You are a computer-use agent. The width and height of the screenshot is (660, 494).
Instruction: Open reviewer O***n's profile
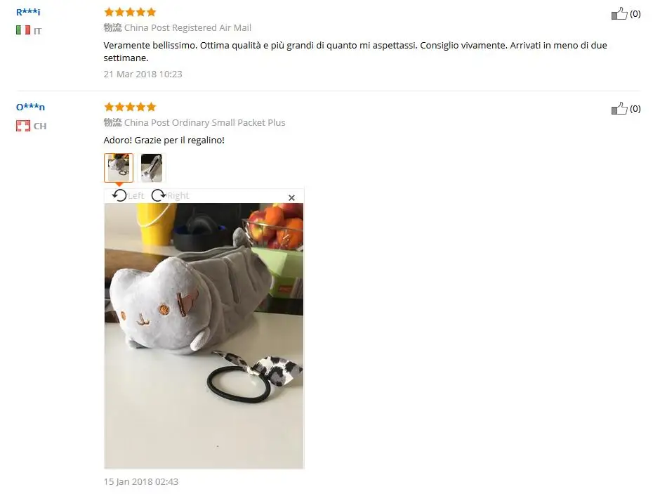point(30,107)
